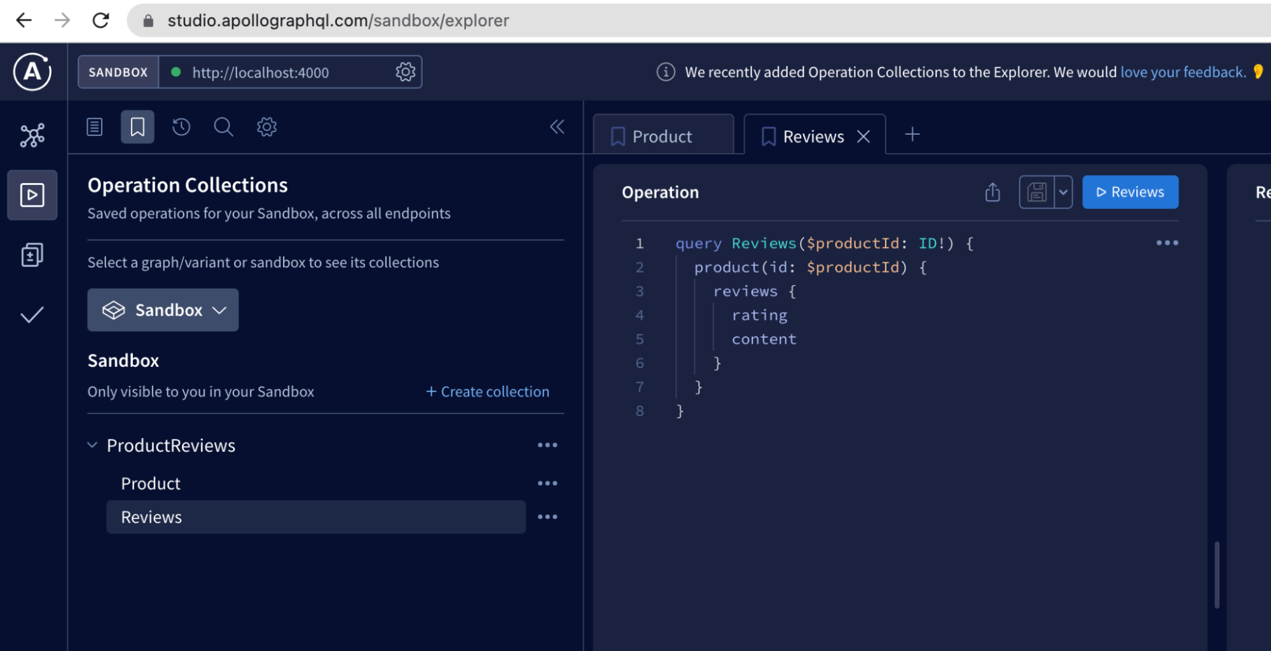Click Create collection link
This screenshot has width=1271, height=651.
click(x=487, y=392)
